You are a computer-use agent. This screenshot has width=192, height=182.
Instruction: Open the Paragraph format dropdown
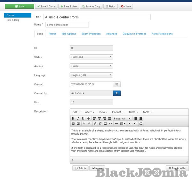(122, 118)
